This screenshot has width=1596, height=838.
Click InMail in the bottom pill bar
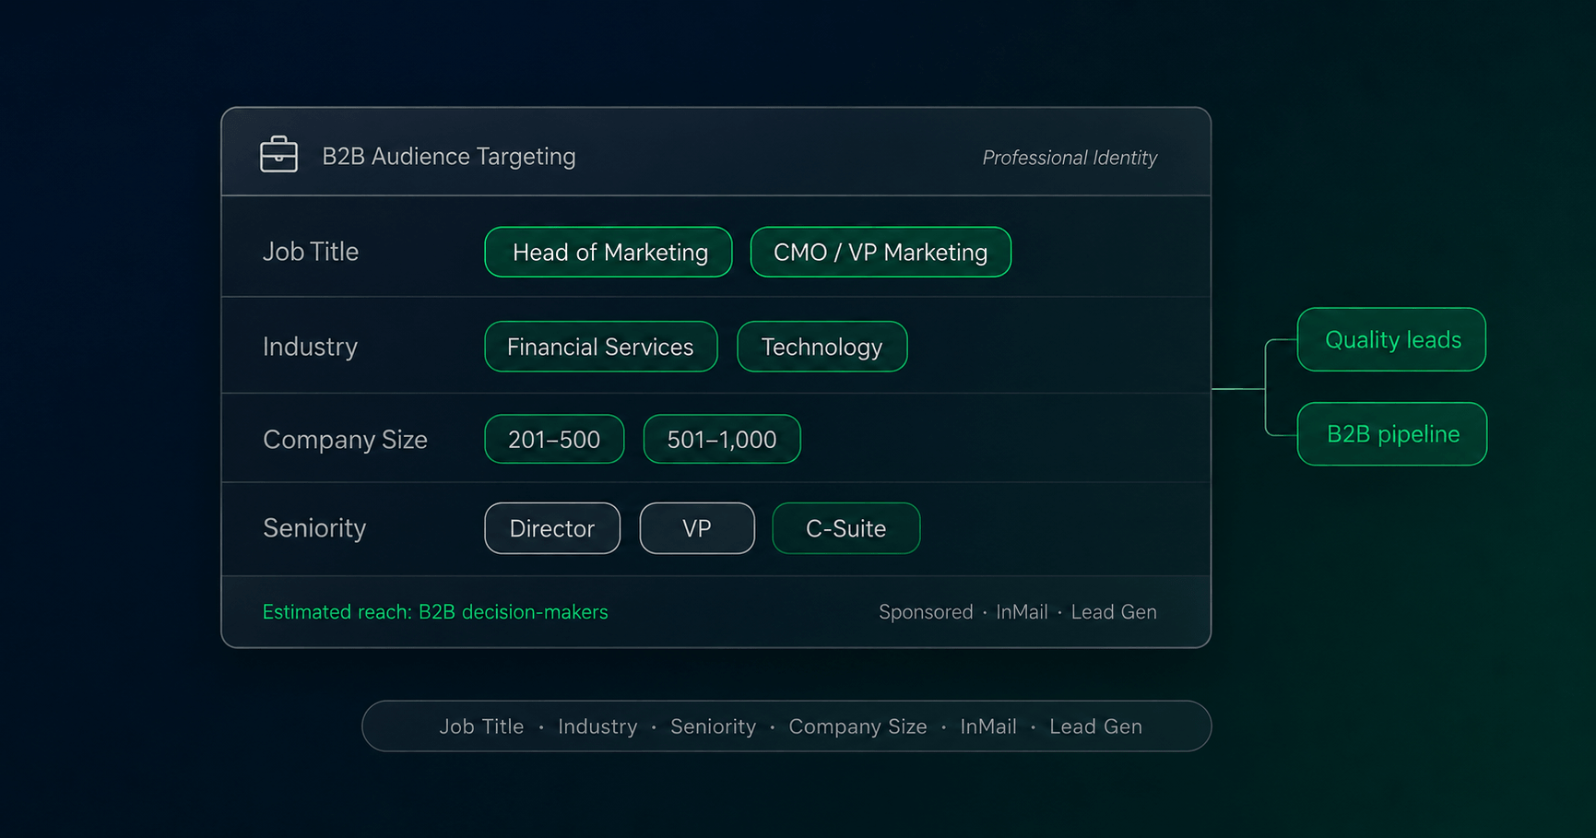click(x=988, y=726)
